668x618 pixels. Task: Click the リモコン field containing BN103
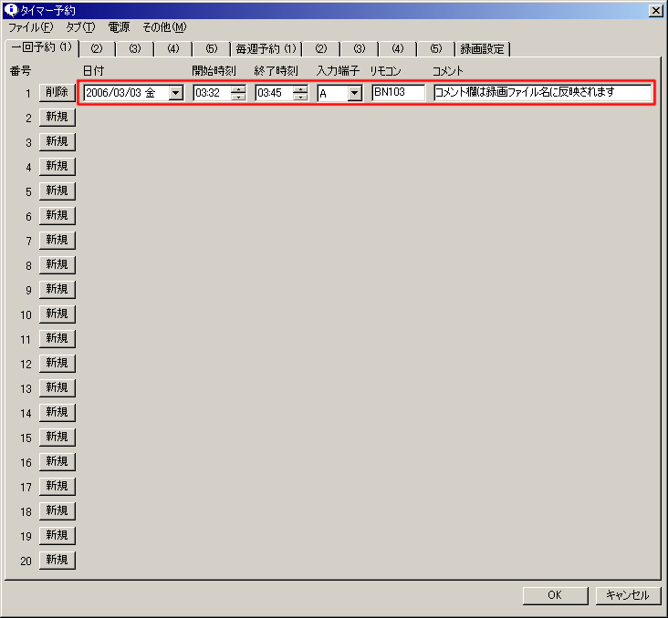tap(398, 92)
